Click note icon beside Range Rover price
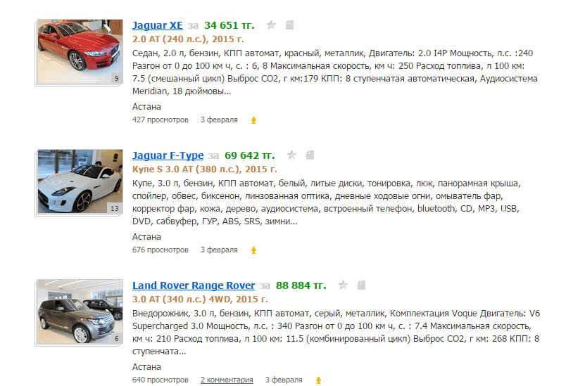585x386 pixels. (361, 285)
